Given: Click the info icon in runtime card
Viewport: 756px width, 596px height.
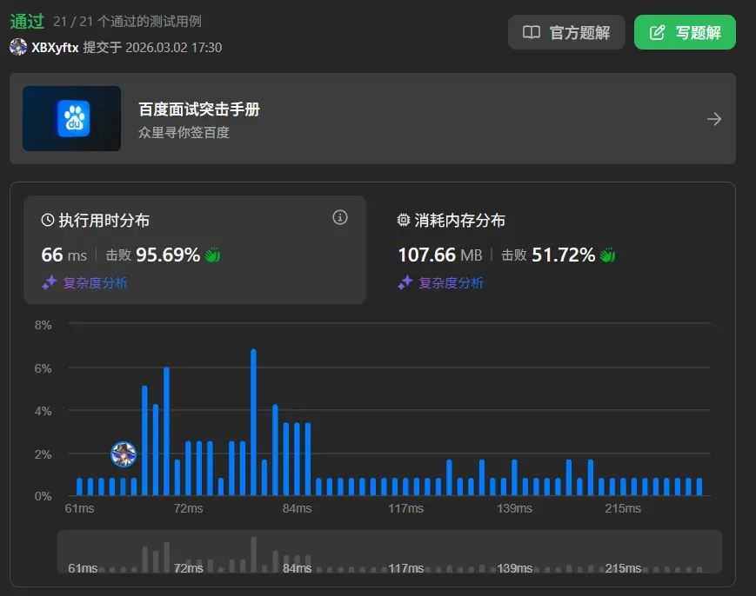Looking at the screenshot, I should tap(340, 217).
